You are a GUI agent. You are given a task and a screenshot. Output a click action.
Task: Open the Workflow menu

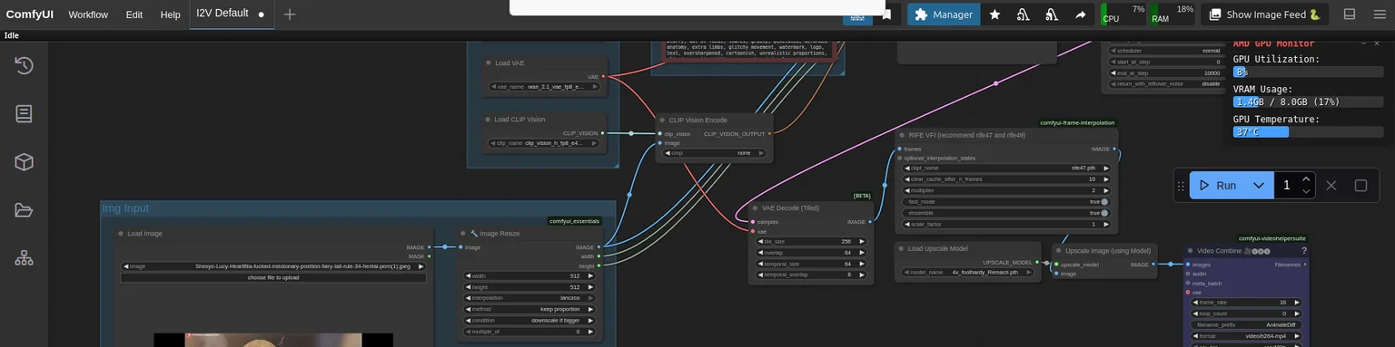tap(88, 14)
